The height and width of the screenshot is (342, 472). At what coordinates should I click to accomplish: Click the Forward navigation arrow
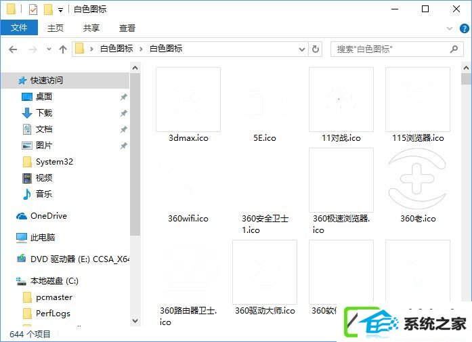pos(33,49)
